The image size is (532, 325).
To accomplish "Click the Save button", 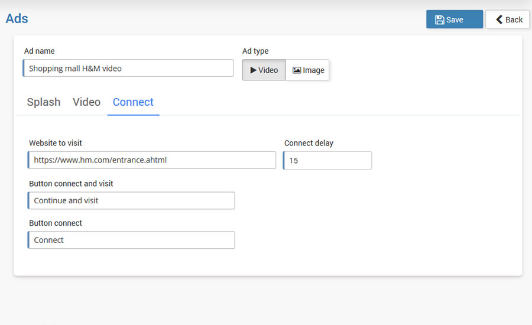I will click(455, 19).
